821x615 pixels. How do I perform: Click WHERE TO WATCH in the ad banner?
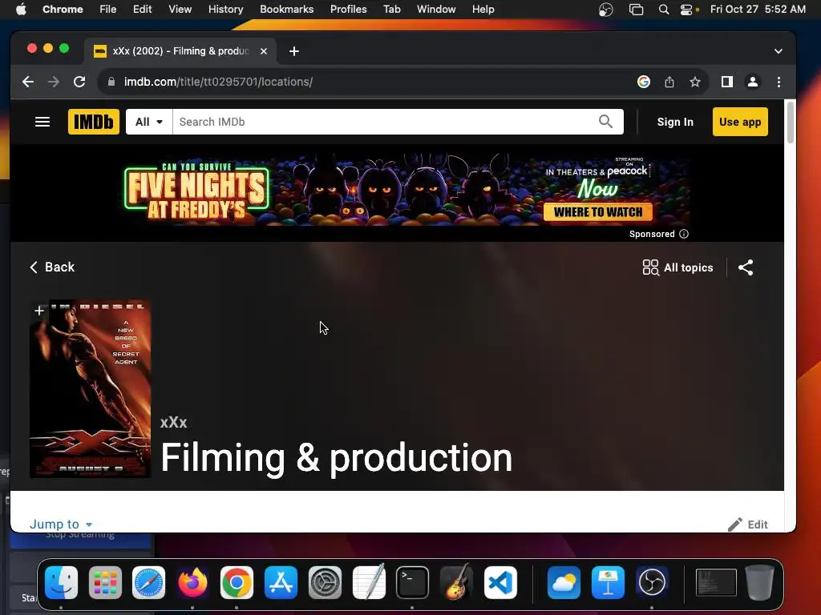[x=598, y=211]
